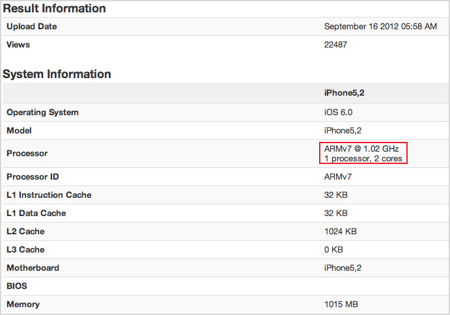
Task: Click the Memory row label
Action: [x=23, y=305]
